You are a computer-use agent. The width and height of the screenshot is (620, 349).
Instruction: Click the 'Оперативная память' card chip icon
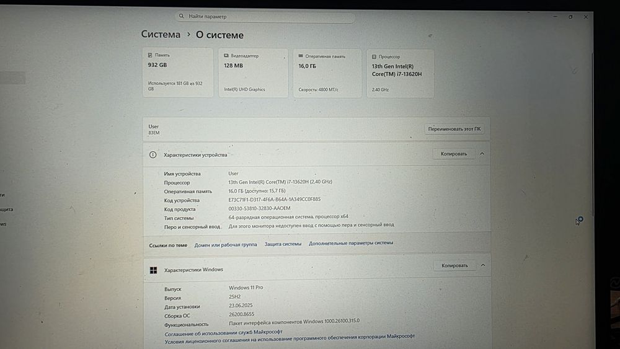pos(301,56)
